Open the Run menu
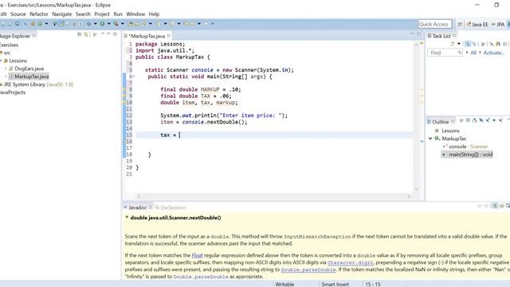The height and width of the screenshot is (287, 510). click(118, 14)
